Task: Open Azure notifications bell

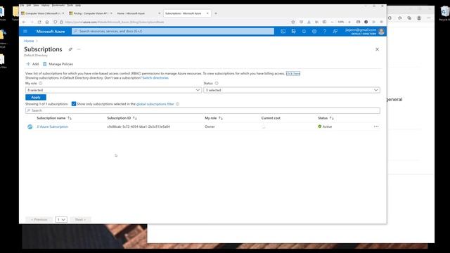Action: (x=304, y=31)
